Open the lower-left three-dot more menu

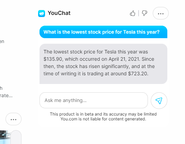point(14,119)
